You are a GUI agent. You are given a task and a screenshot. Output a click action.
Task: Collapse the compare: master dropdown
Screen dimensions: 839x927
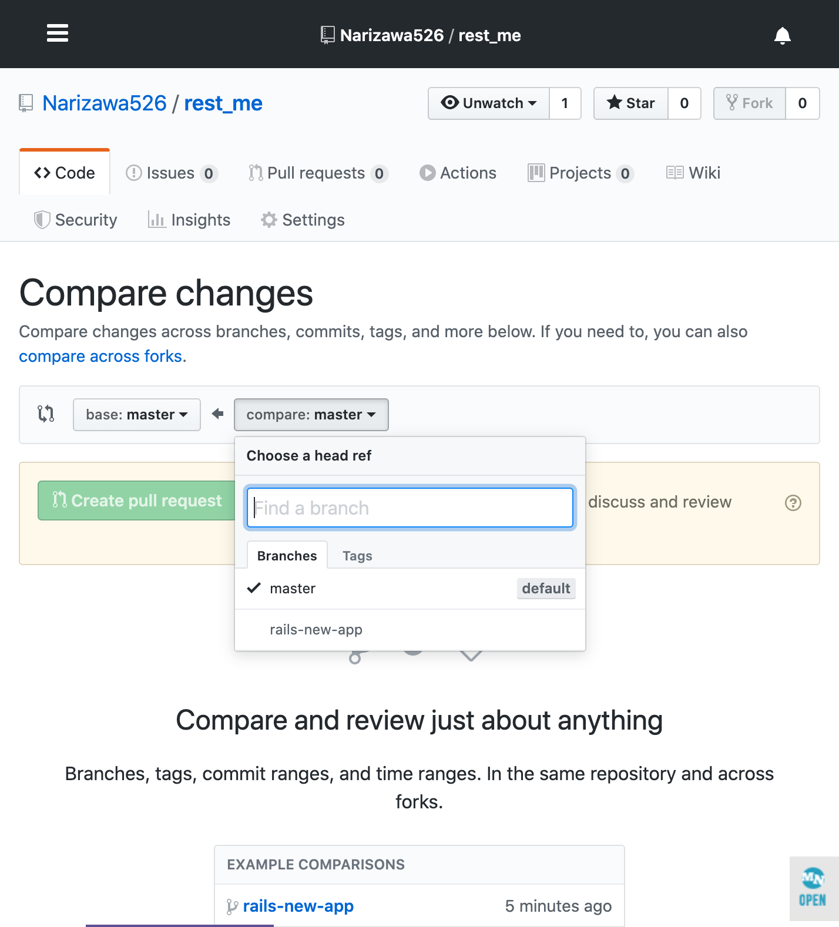click(x=311, y=415)
